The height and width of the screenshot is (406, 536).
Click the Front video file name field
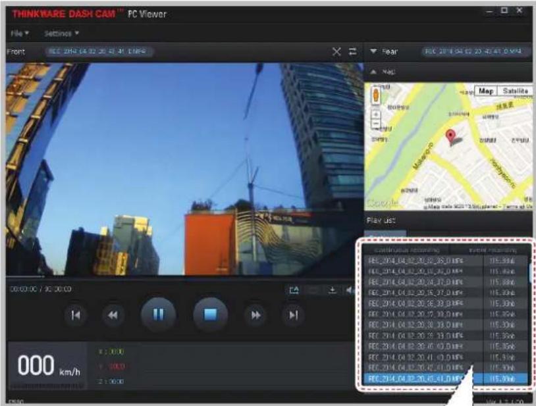click(99, 51)
